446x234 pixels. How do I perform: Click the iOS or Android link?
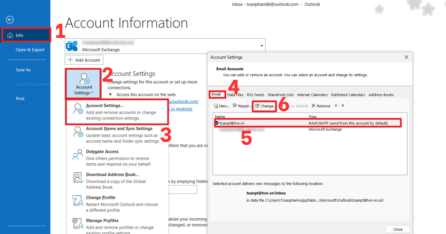click(x=180, y=109)
